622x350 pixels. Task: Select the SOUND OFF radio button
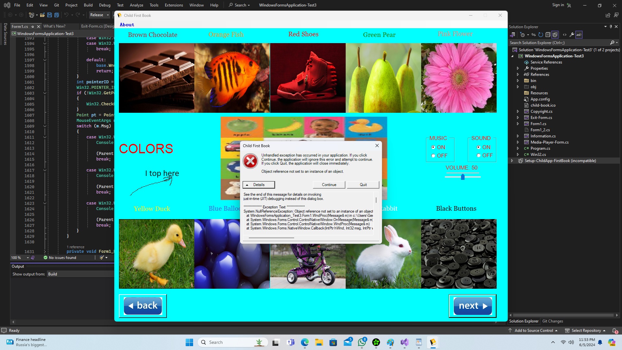[x=479, y=156]
